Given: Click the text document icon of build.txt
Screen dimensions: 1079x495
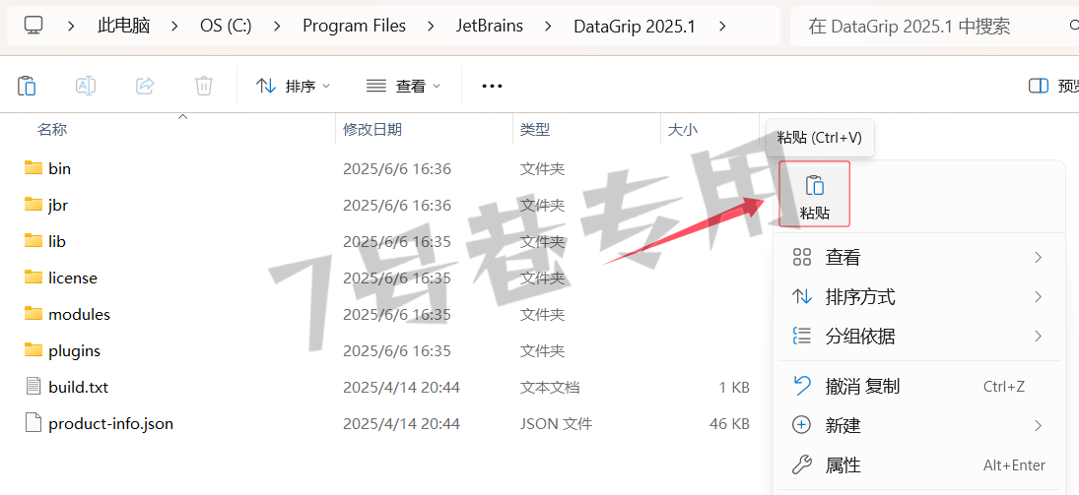Looking at the screenshot, I should [34, 387].
